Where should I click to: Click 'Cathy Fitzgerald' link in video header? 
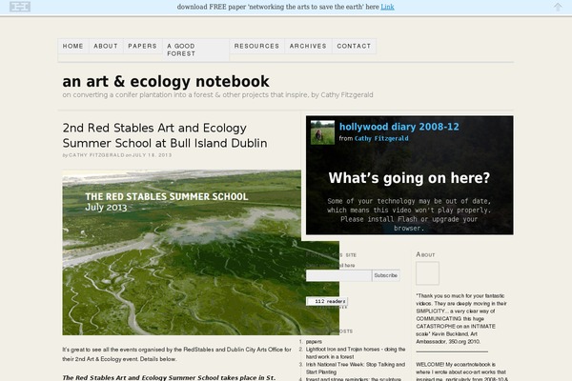(x=381, y=138)
